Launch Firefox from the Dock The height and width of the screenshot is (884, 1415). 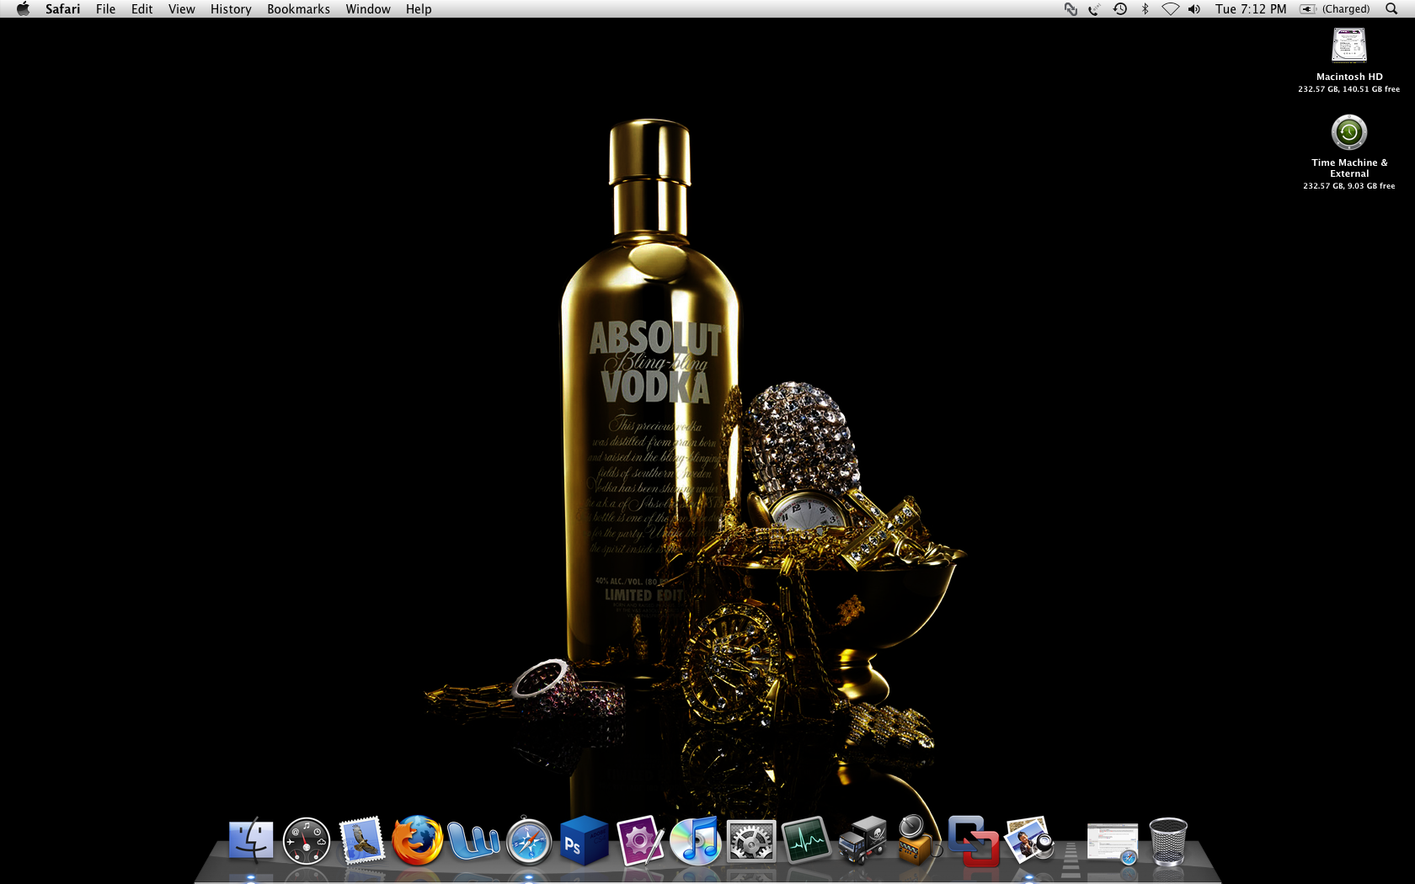point(418,840)
